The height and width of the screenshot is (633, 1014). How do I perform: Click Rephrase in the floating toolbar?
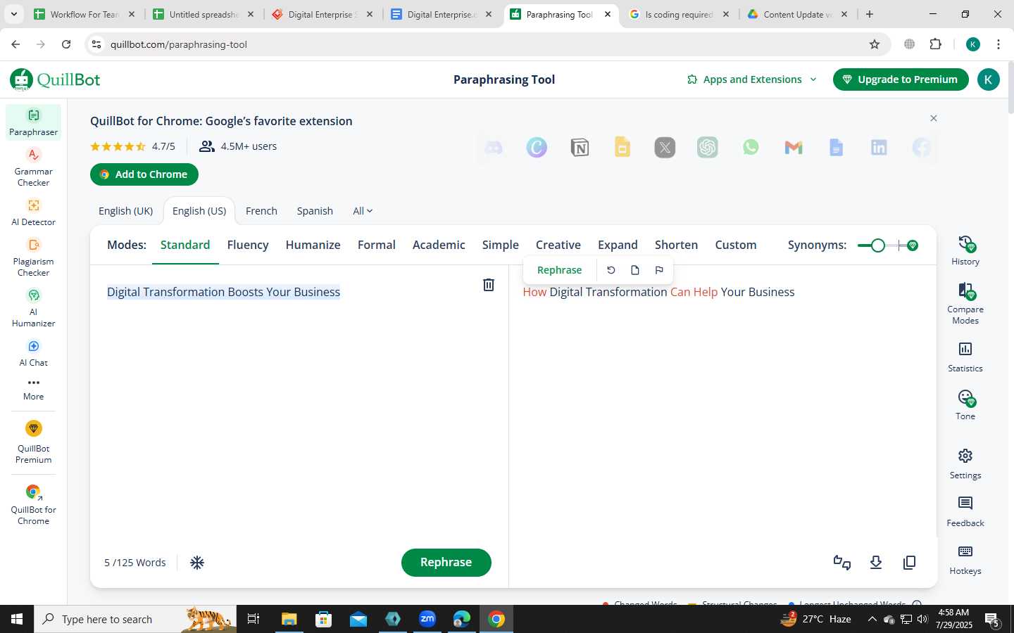559,270
